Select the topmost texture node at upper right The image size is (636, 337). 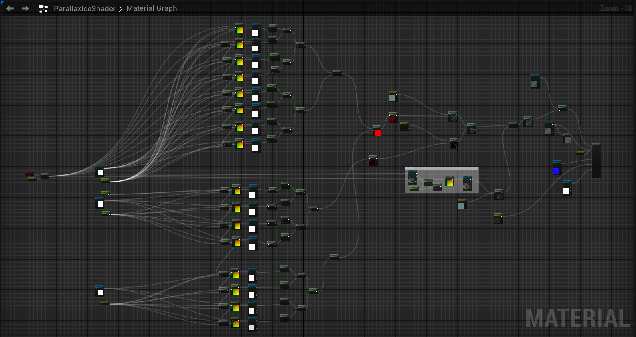(535, 81)
